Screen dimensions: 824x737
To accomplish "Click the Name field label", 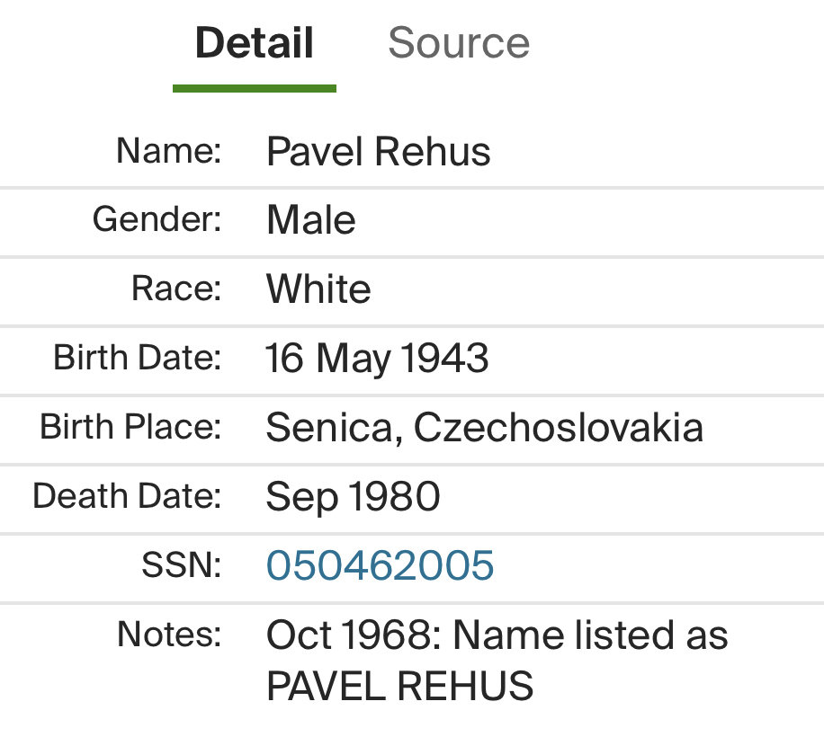I will pyautogui.click(x=168, y=150).
